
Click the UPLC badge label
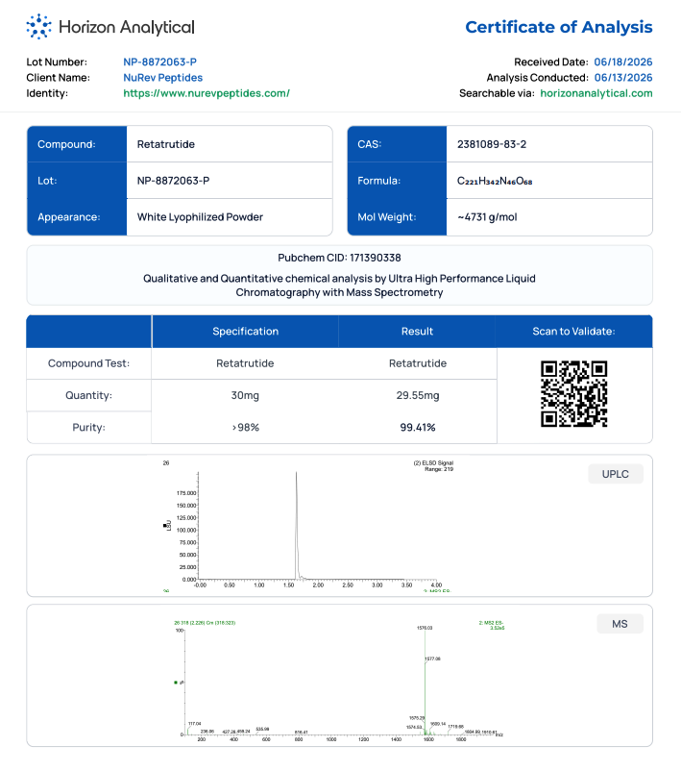tap(615, 474)
